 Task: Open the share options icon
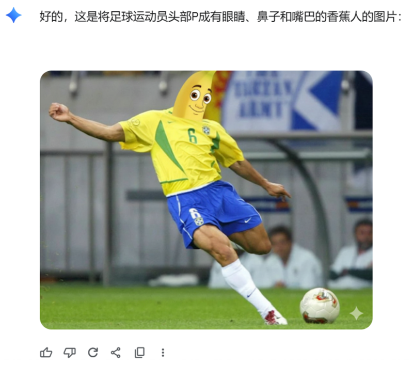coord(116,353)
